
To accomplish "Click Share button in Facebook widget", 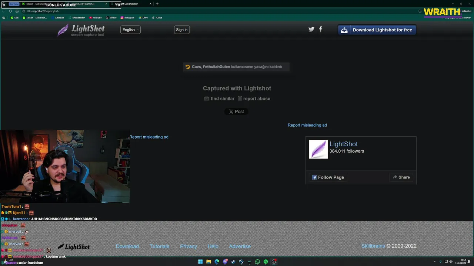I will click(x=401, y=177).
